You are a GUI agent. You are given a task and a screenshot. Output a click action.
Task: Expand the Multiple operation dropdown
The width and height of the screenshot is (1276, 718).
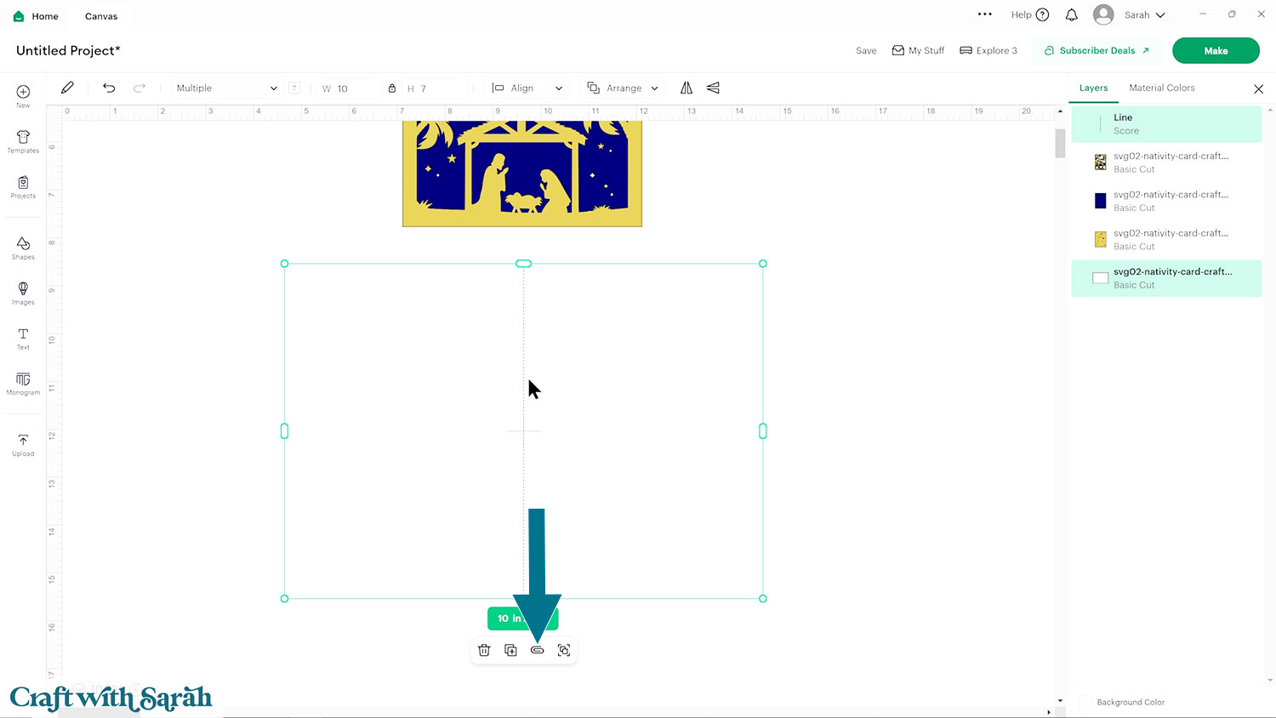[x=226, y=88]
